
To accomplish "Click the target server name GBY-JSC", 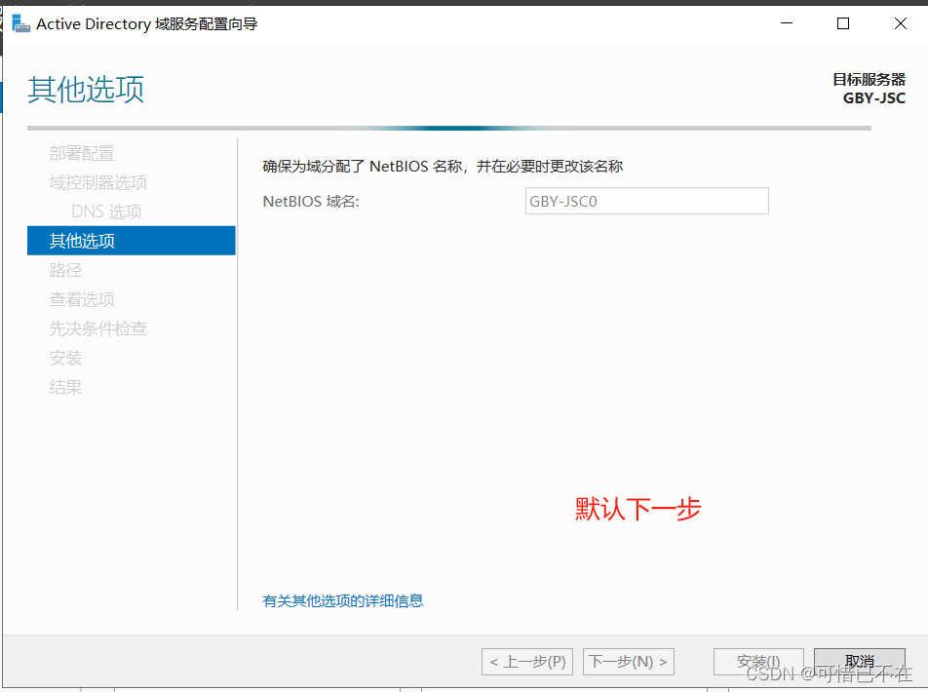I will [x=874, y=98].
